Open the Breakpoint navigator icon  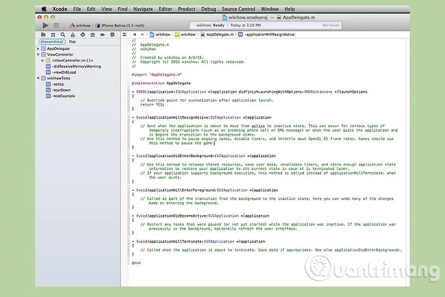103,35
